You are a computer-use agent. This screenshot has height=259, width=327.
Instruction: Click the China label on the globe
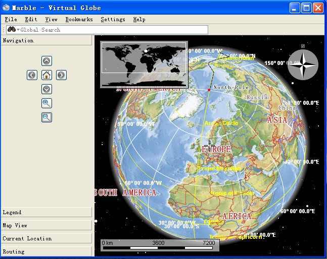[287, 108]
